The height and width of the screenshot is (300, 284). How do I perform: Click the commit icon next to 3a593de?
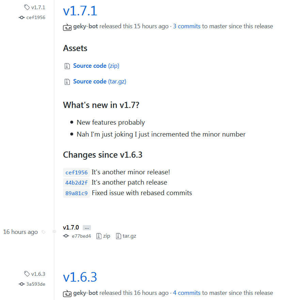[21, 284]
